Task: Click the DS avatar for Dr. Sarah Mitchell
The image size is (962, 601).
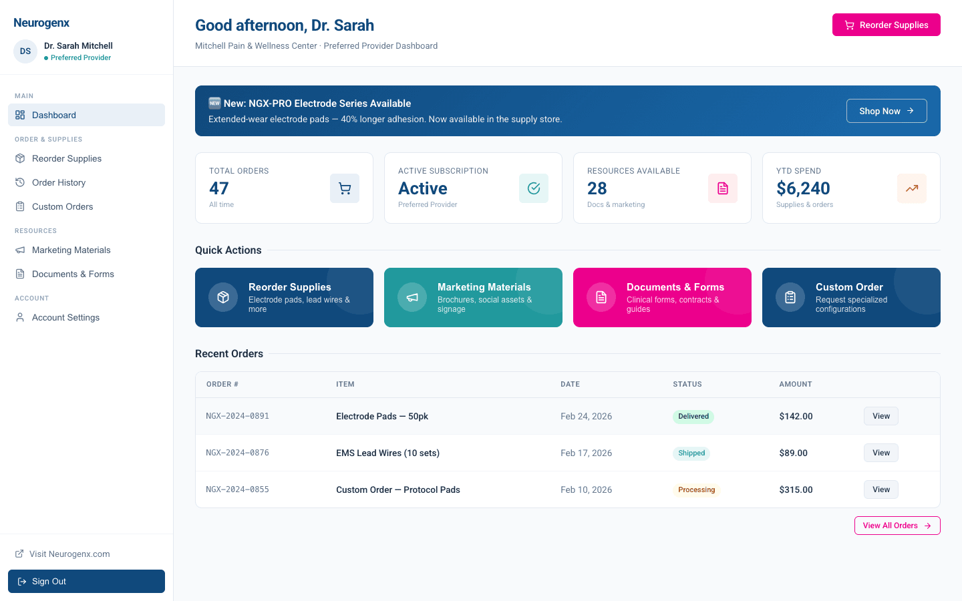Action: click(x=25, y=51)
